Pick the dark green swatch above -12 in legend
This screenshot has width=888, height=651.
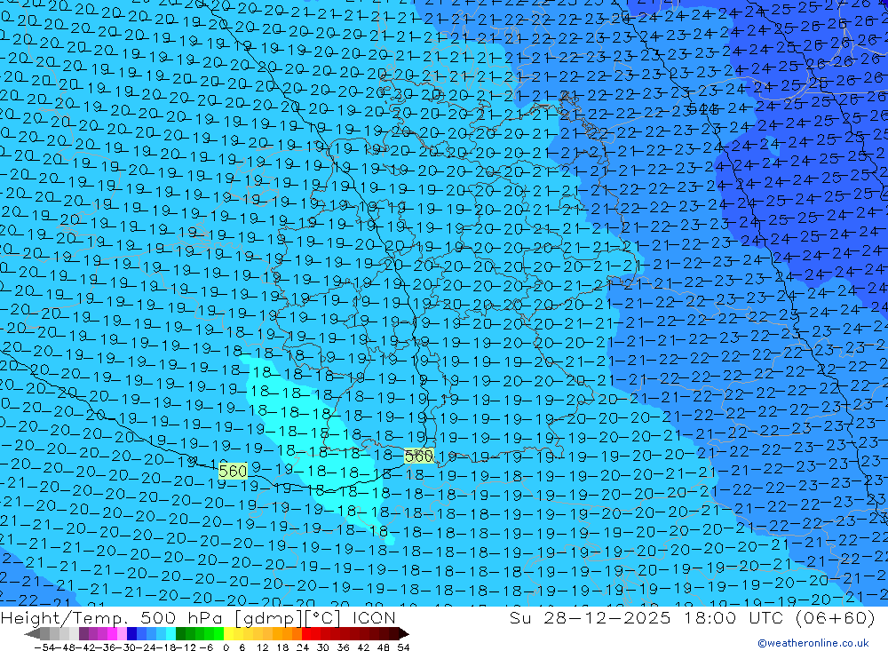[x=180, y=634]
